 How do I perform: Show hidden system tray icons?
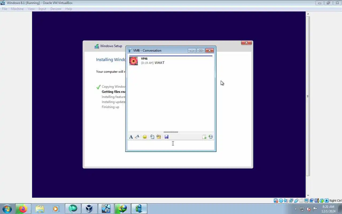point(296,209)
